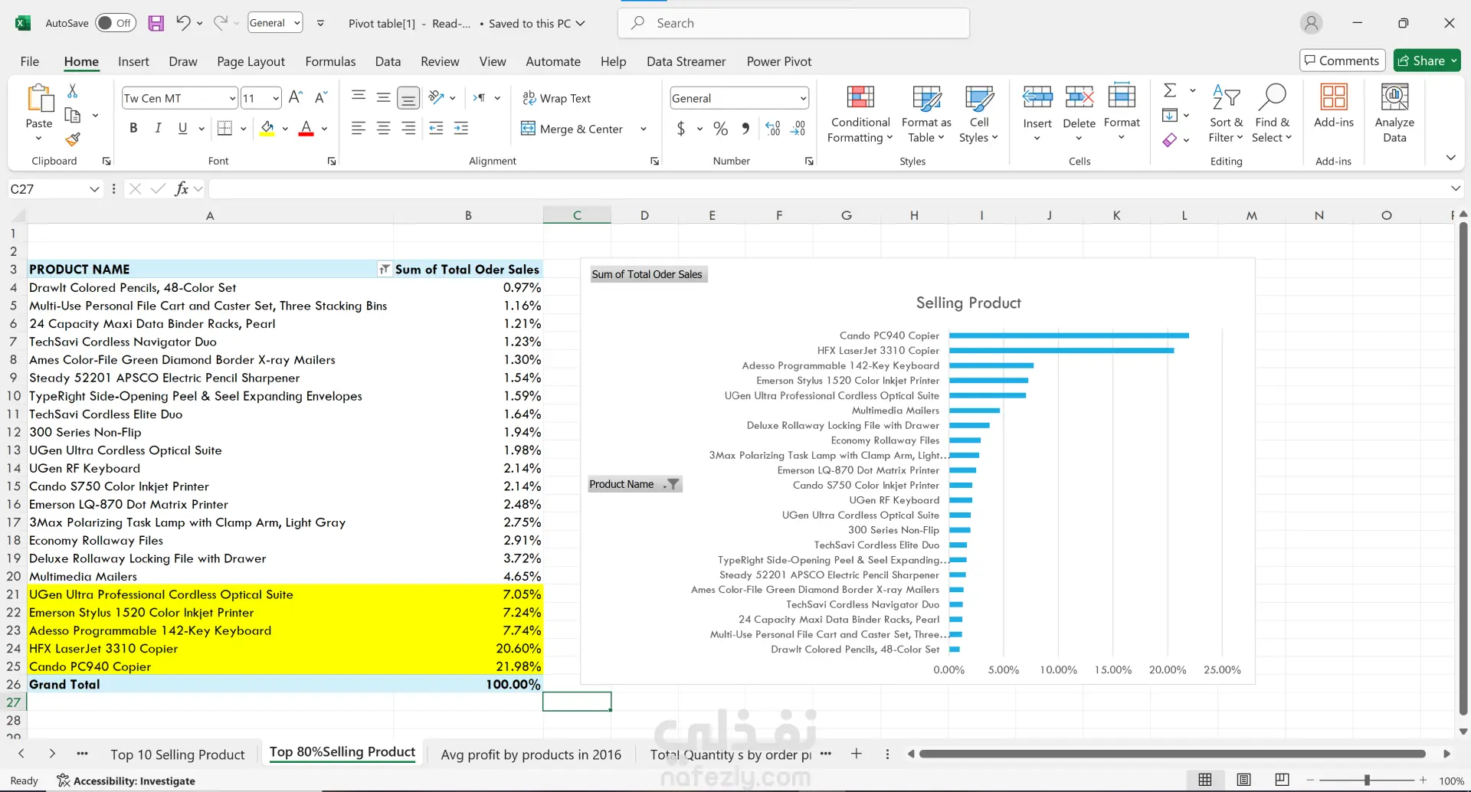The width and height of the screenshot is (1471, 792).
Task: Expand the Name Box dropdown
Action: [94, 189]
